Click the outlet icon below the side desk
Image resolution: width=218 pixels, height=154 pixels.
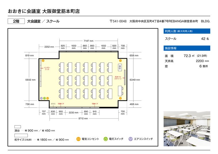[120, 98]
